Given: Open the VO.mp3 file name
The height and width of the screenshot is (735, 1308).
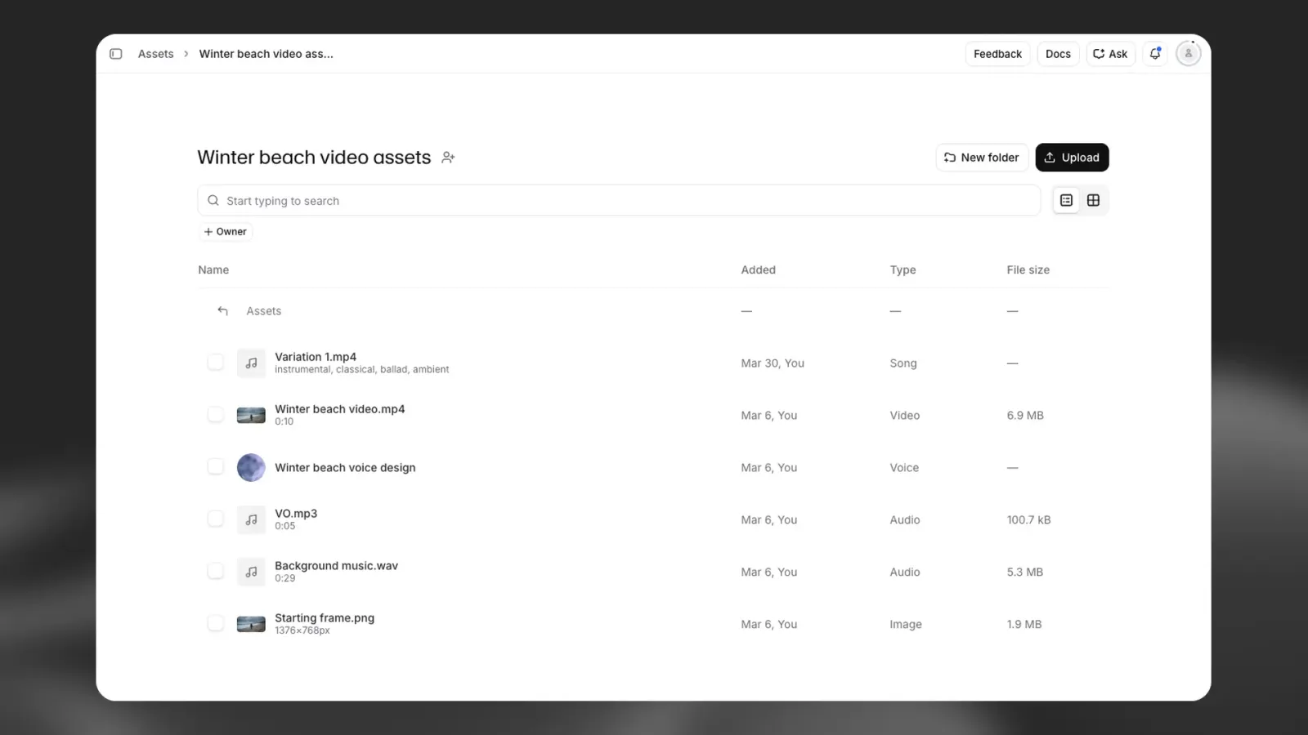Looking at the screenshot, I should (296, 514).
